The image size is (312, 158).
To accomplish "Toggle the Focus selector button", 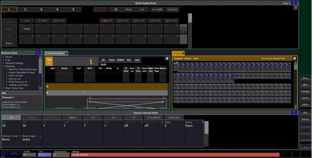I will (9, 29).
